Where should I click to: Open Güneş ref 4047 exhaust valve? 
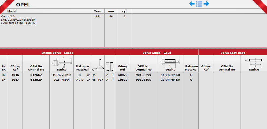[x=15, y=80]
